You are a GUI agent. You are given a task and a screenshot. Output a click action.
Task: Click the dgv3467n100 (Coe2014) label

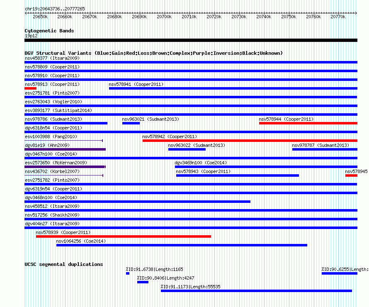(51, 154)
